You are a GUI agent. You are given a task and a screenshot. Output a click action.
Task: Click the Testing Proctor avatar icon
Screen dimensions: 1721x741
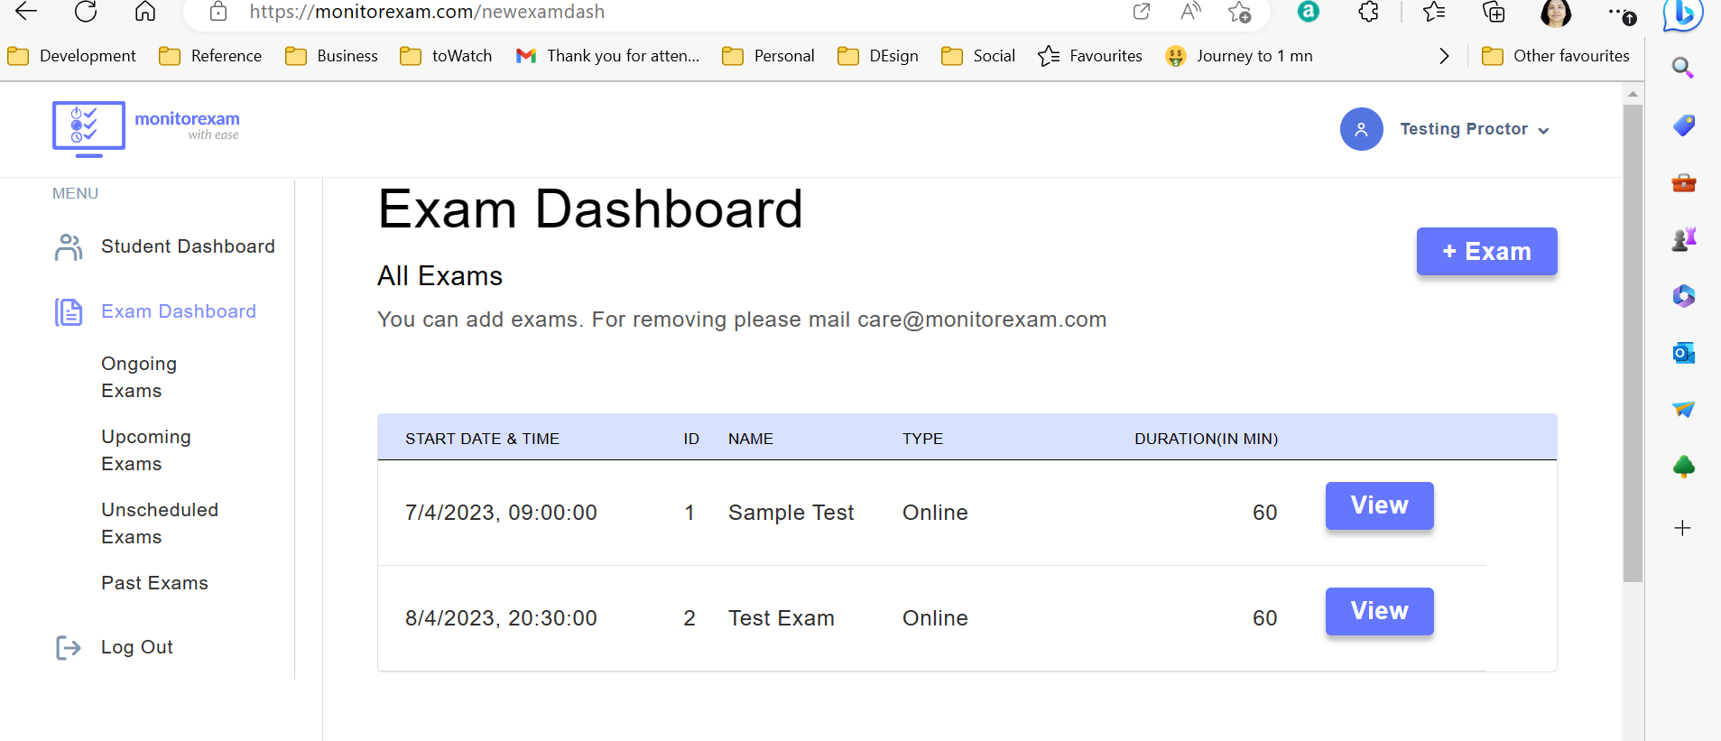1361,129
